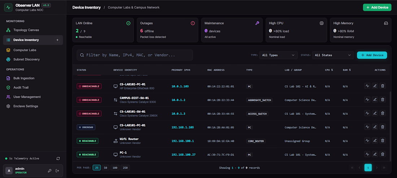Image resolution: width=397 pixels, height=178 pixels.
Task: Click the drive icon in High Memory card
Action: [x=386, y=23]
